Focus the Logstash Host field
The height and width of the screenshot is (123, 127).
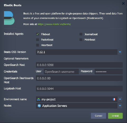[x=79, y=89]
